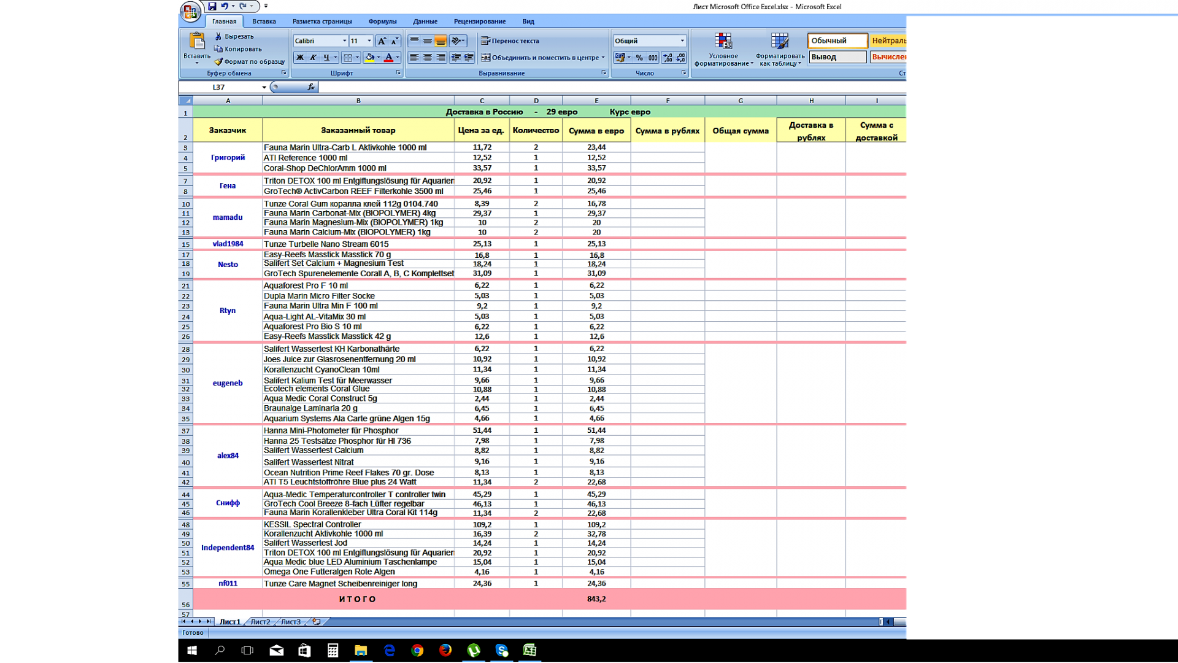This screenshot has height=663, width=1178.
Task: Open Форматировать как таблицу menu
Action: click(x=780, y=50)
